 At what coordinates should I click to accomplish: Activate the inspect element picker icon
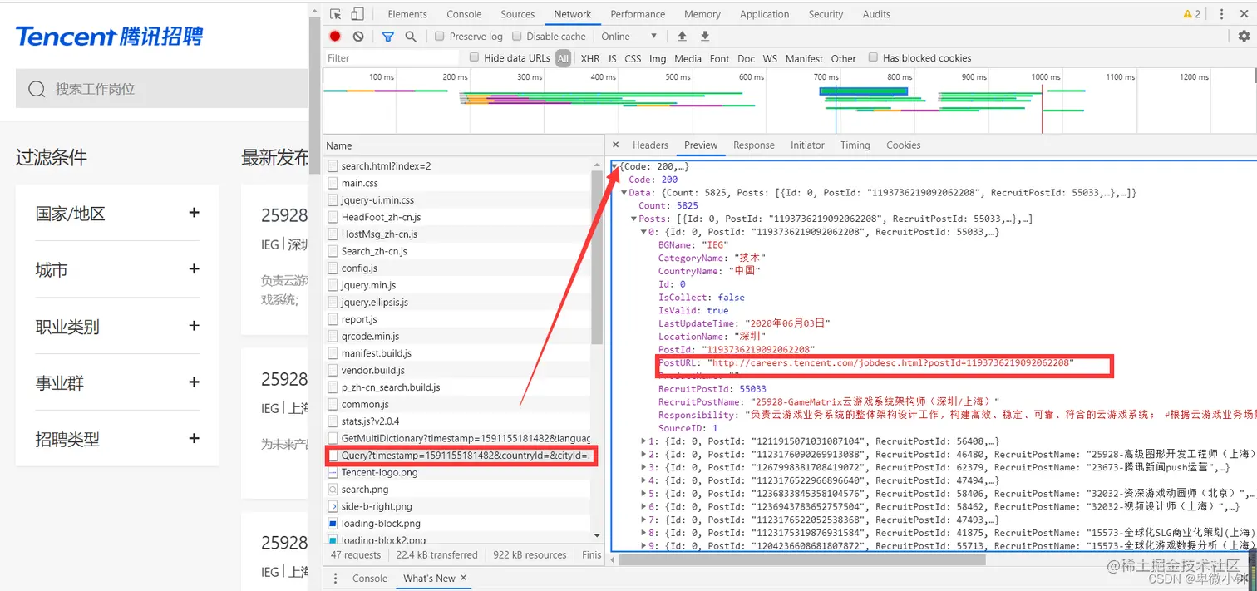click(335, 14)
